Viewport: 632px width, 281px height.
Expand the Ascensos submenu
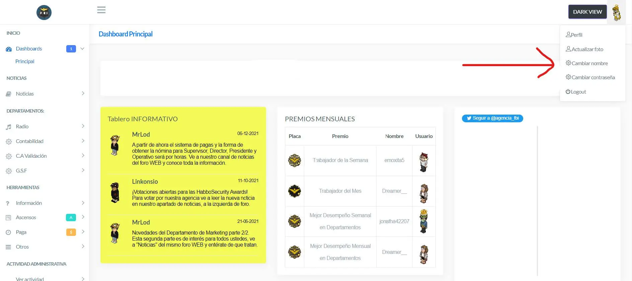point(83,217)
